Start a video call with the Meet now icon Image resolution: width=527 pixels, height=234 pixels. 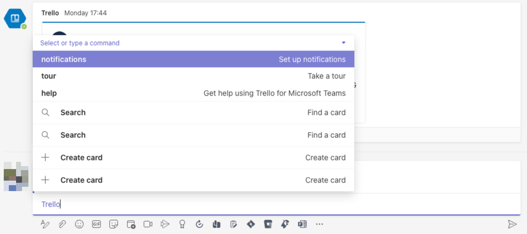[148, 224]
